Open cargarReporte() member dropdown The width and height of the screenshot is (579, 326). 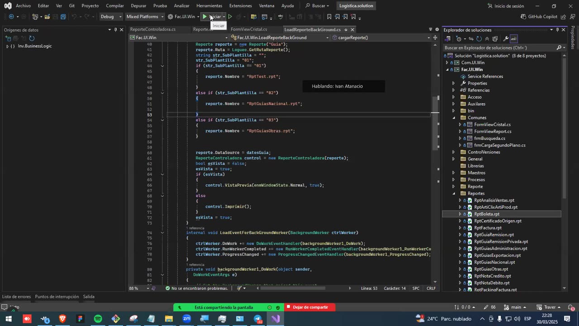point(381,38)
